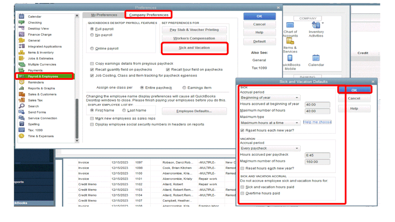Viewport: 395px width, 222px height.
Task: Click the Sales Tax preference icon
Action: pyautogui.click(x=22, y=100)
